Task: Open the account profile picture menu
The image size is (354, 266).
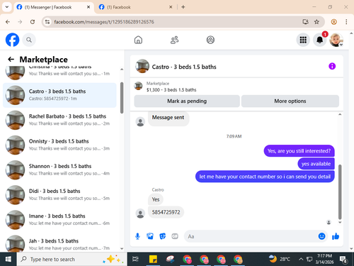Action: click(336, 40)
